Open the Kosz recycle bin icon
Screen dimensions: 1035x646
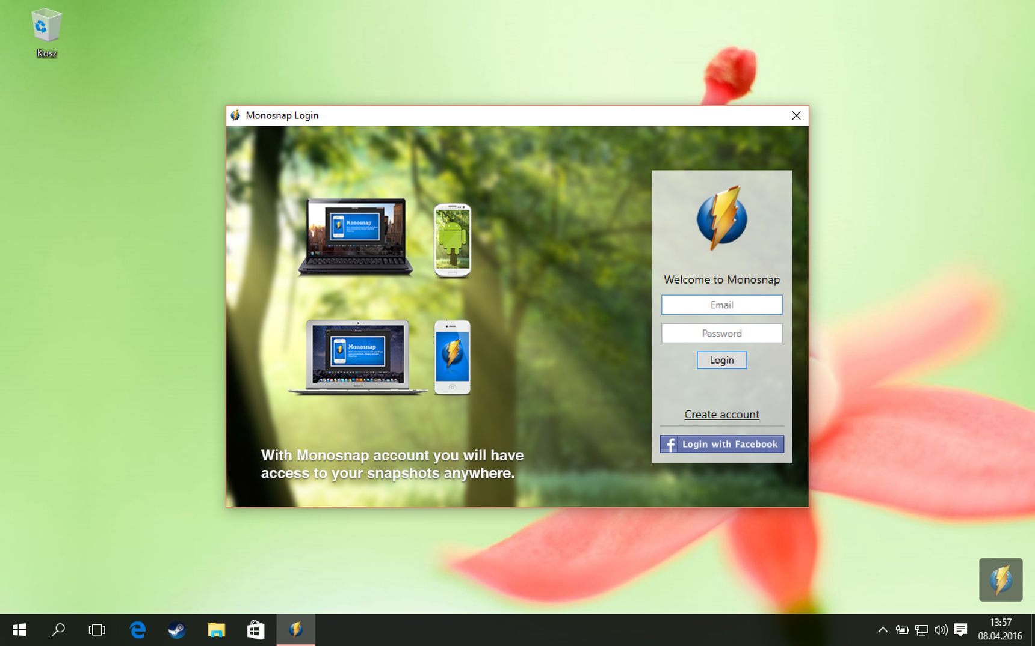46,33
